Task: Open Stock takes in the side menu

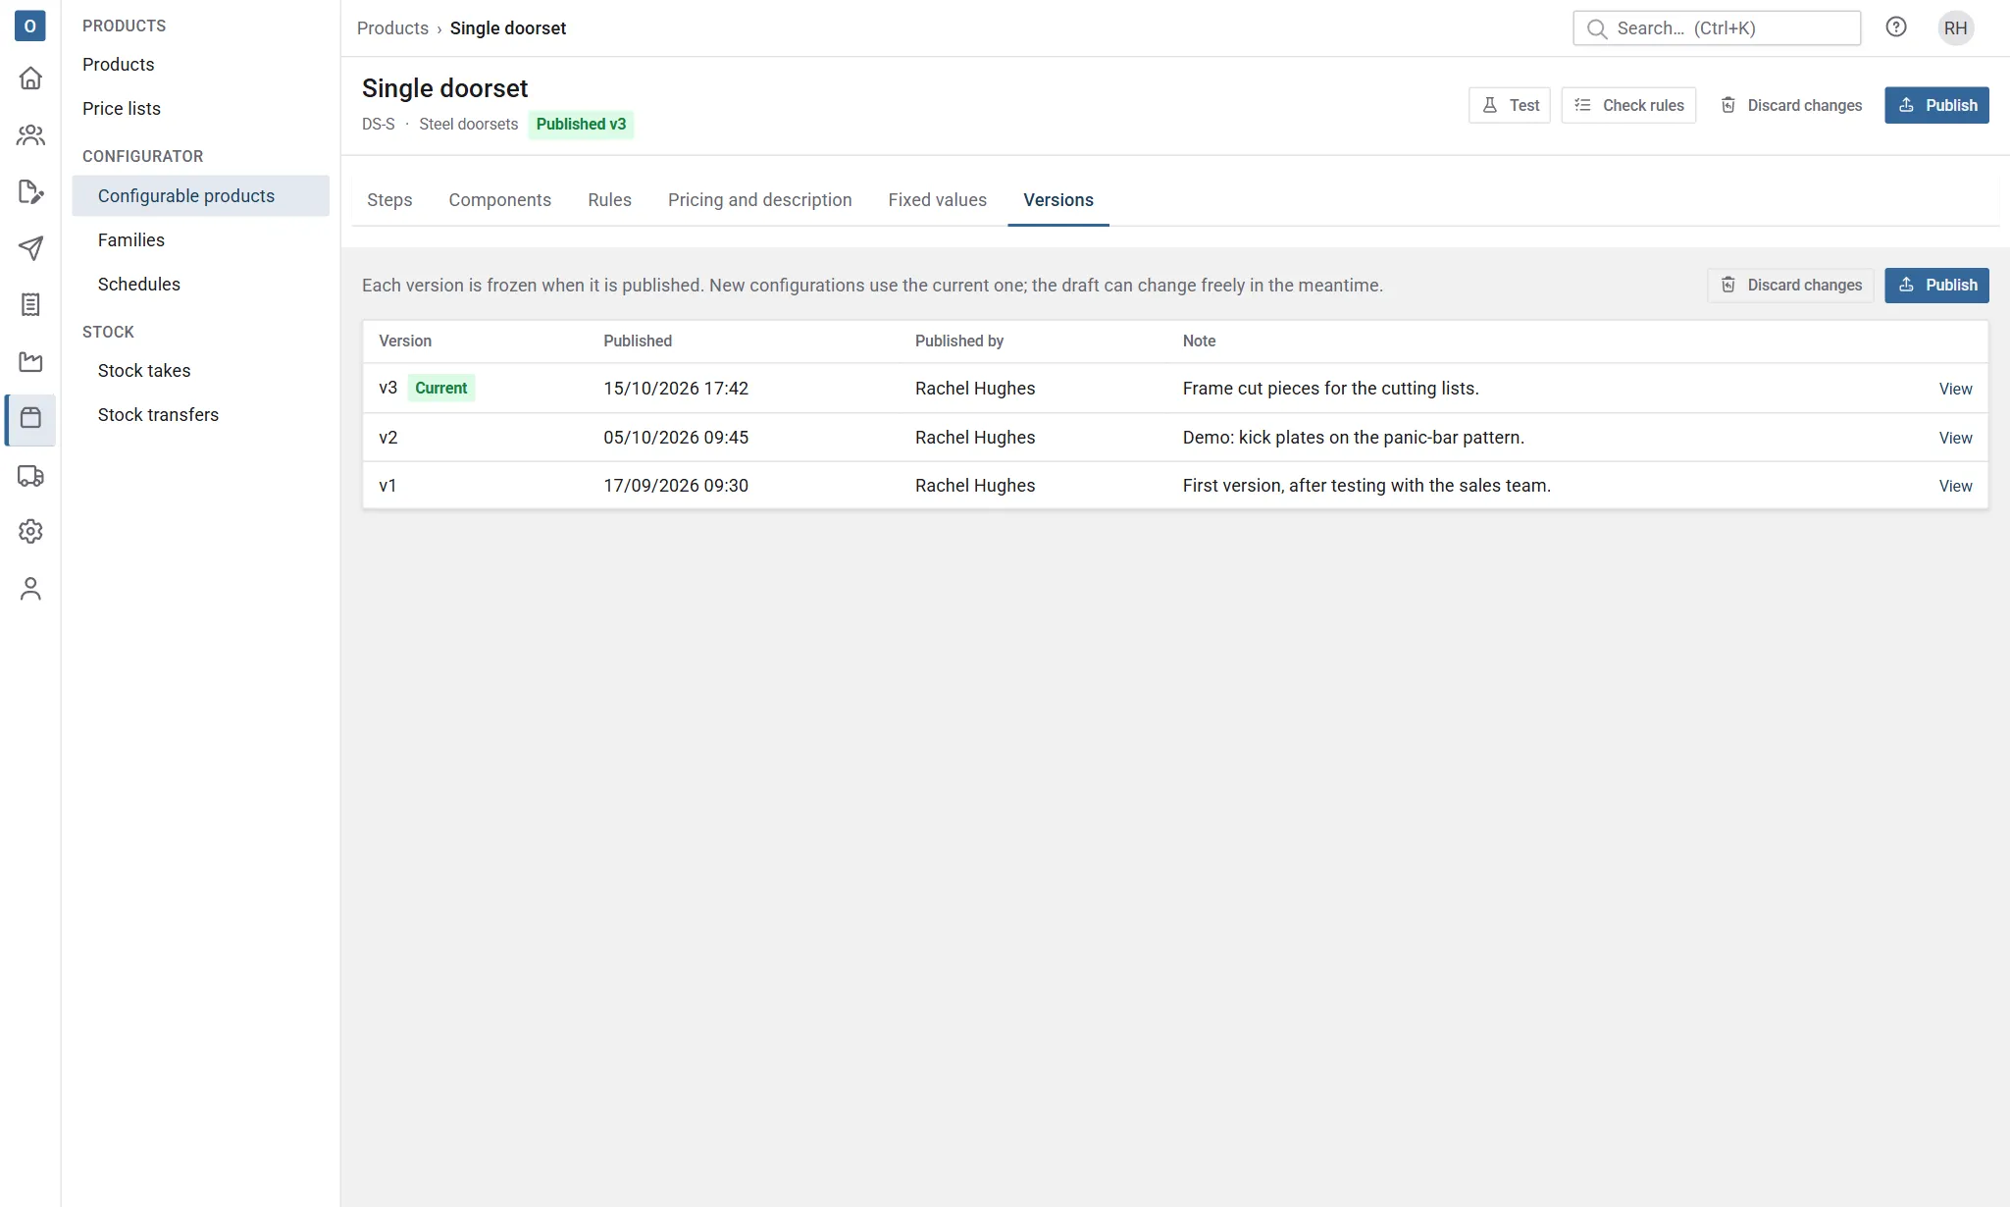Action: (200, 371)
